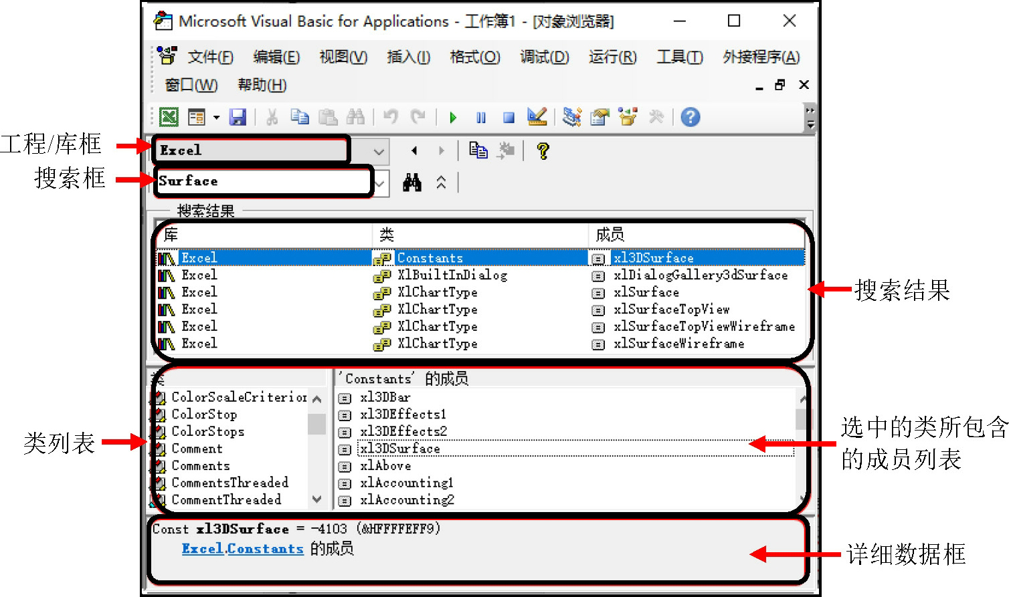Click the blue Help question mark icon
Image resolution: width=1009 pixels, height=597 pixels.
690,118
